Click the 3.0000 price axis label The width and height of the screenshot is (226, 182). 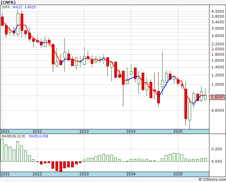point(218,28)
